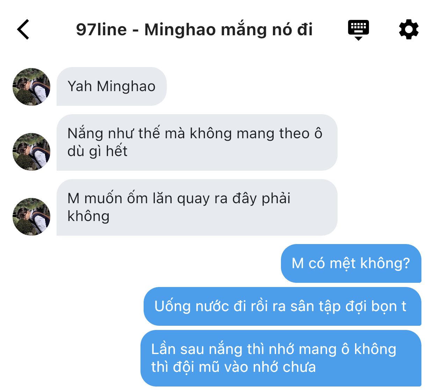Tap the avatar beside 'Yah Minghao' message

pyautogui.click(x=31, y=87)
